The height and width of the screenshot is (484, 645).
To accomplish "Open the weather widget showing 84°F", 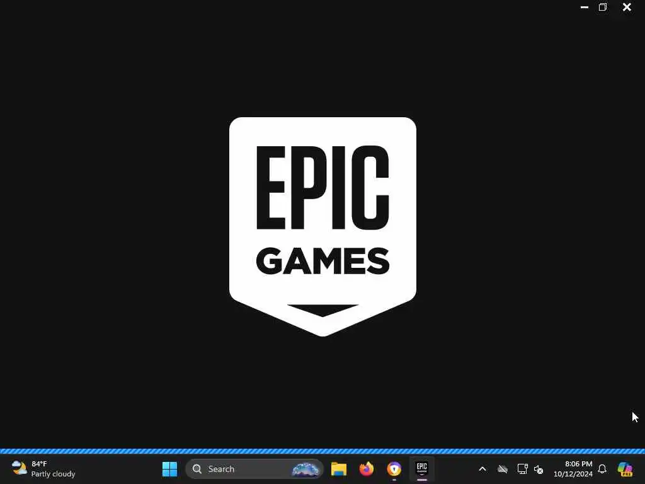I will (x=43, y=469).
